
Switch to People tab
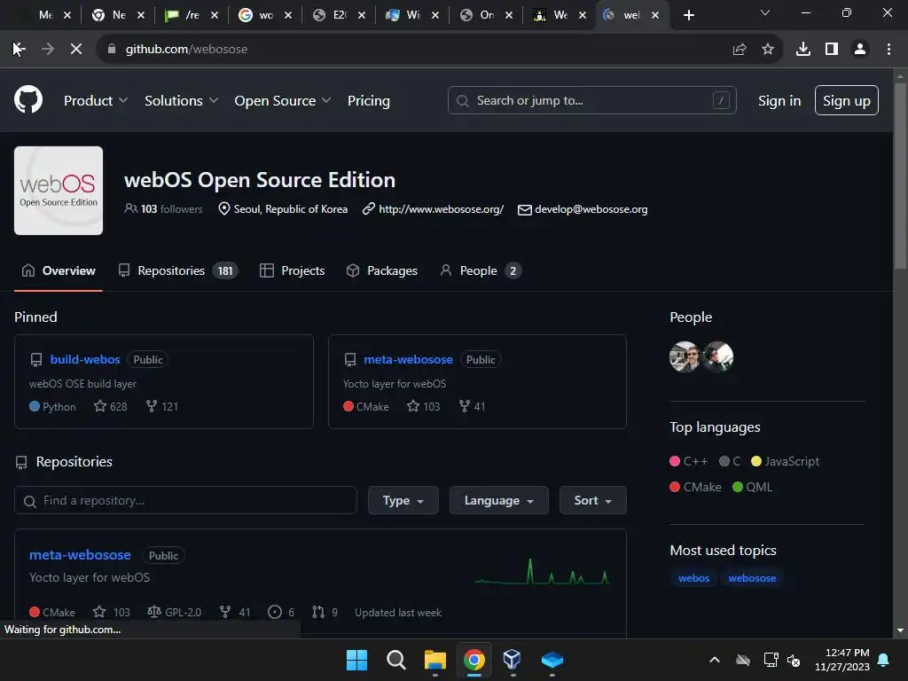[x=481, y=270]
